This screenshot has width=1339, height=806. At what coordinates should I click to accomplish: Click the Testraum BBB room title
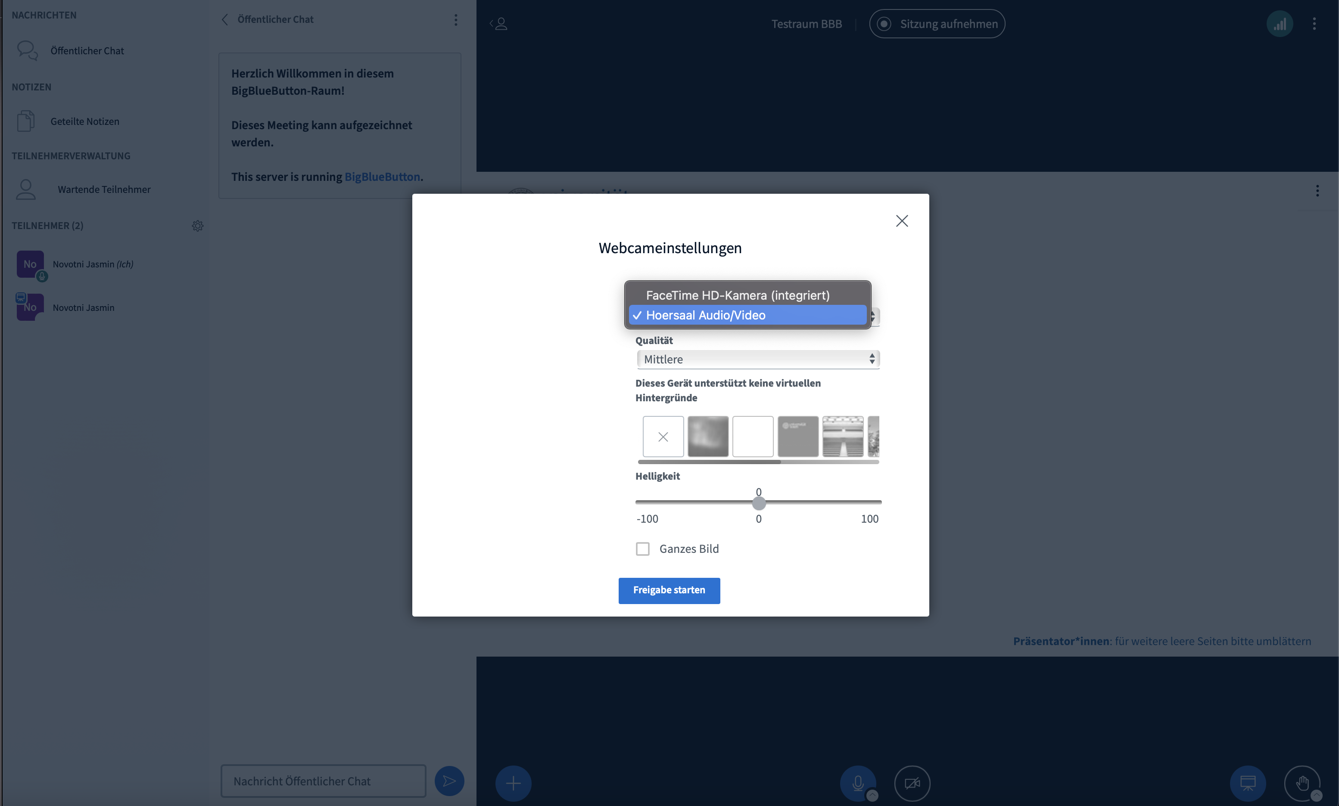click(807, 24)
